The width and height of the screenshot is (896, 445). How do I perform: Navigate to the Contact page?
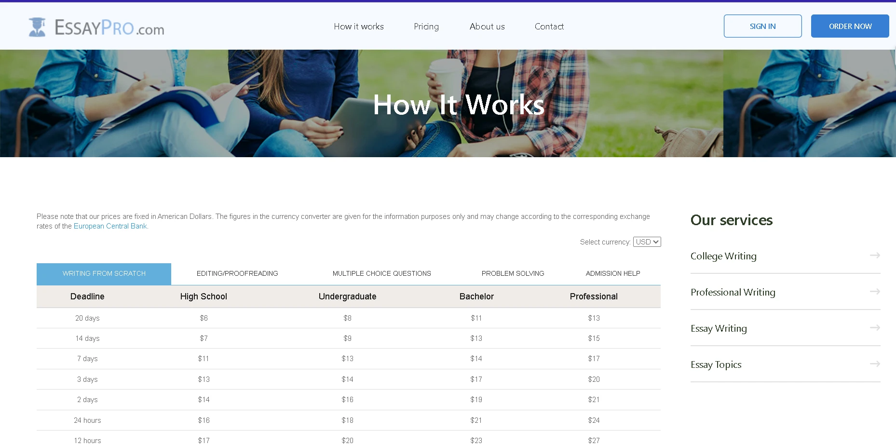pyautogui.click(x=549, y=27)
